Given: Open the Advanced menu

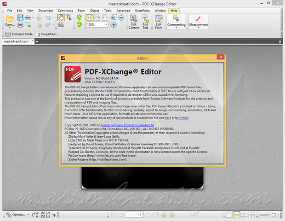Looking at the screenshot, I should [x=123, y=11].
